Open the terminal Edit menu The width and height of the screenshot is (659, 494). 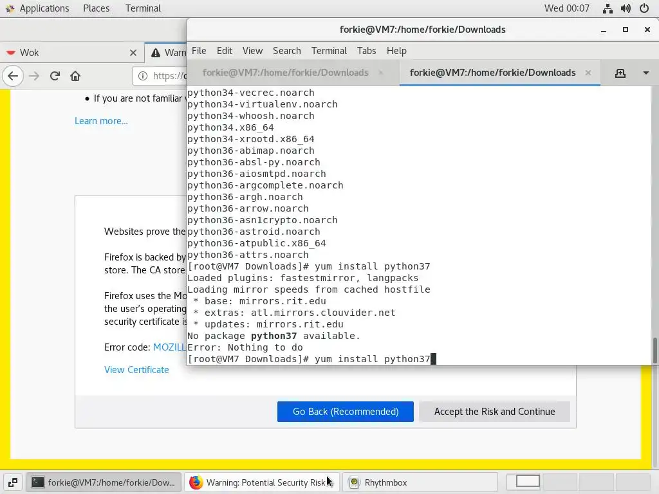pos(225,51)
